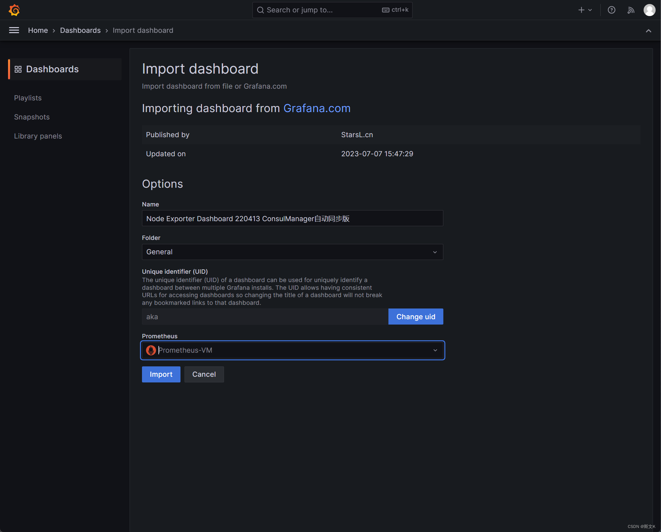The width and height of the screenshot is (661, 532).
Task: Follow the Grafana.com link
Action: pyautogui.click(x=317, y=108)
